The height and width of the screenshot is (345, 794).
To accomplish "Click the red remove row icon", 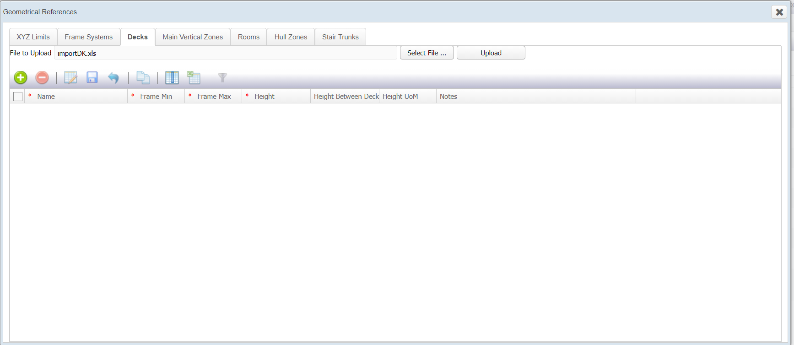I will (42, 78).
